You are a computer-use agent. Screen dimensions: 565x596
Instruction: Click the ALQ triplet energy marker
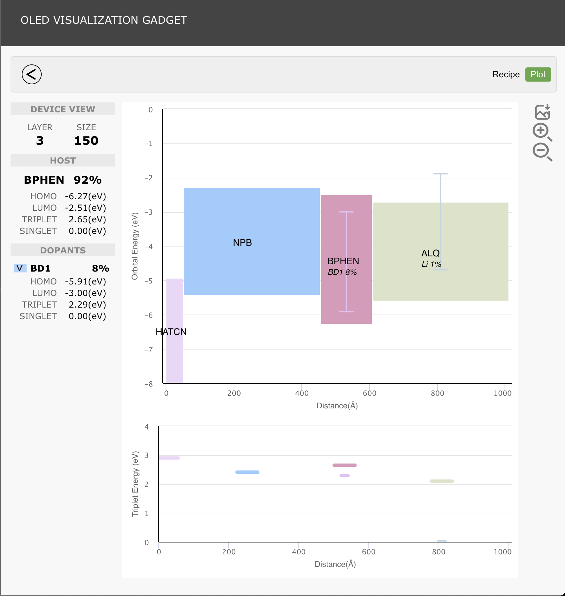(x=441, y=481)
